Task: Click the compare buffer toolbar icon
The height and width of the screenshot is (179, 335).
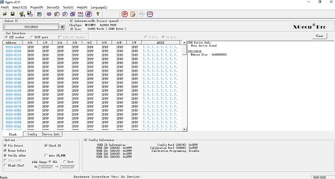Action: (x=73, y=14)
